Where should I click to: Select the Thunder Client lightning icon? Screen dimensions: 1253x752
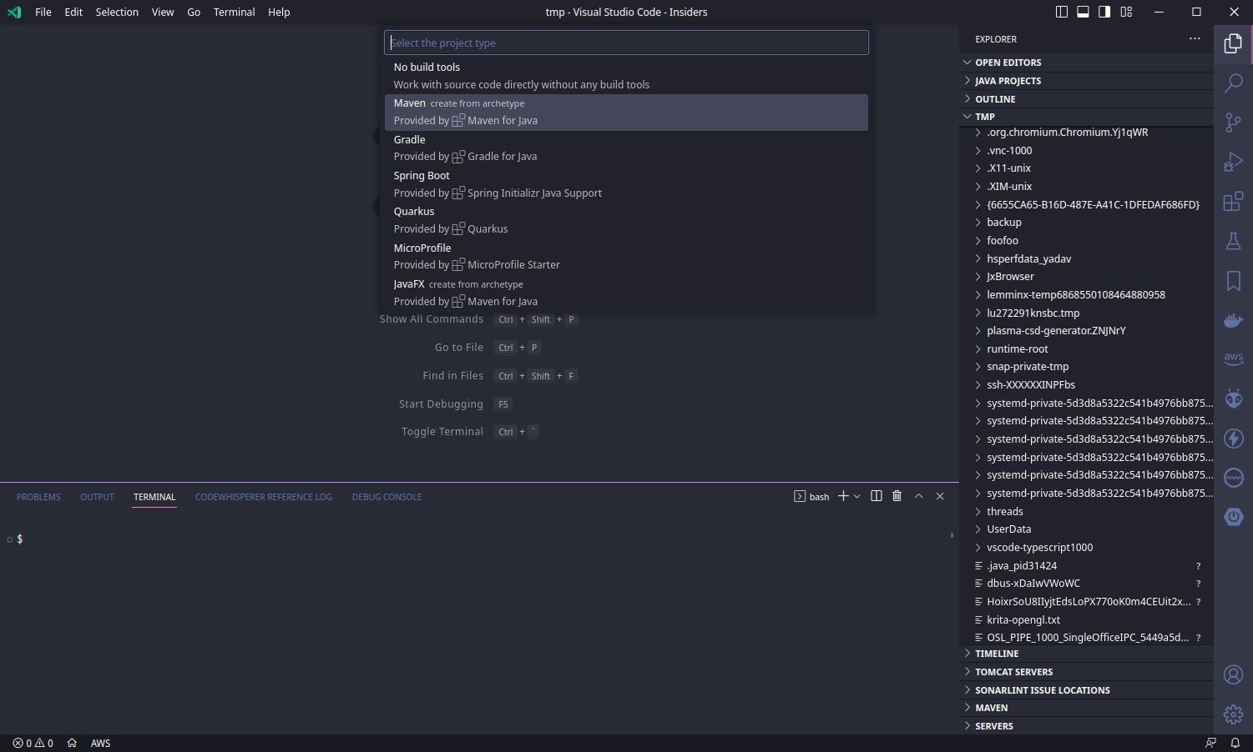tap(1233, 438)
